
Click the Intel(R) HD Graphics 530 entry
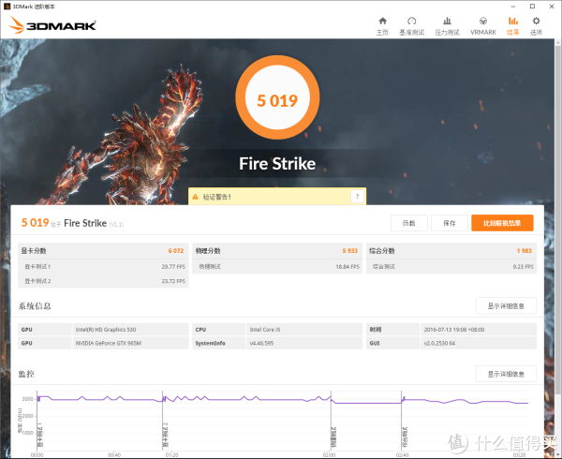(x=106, y=330)
